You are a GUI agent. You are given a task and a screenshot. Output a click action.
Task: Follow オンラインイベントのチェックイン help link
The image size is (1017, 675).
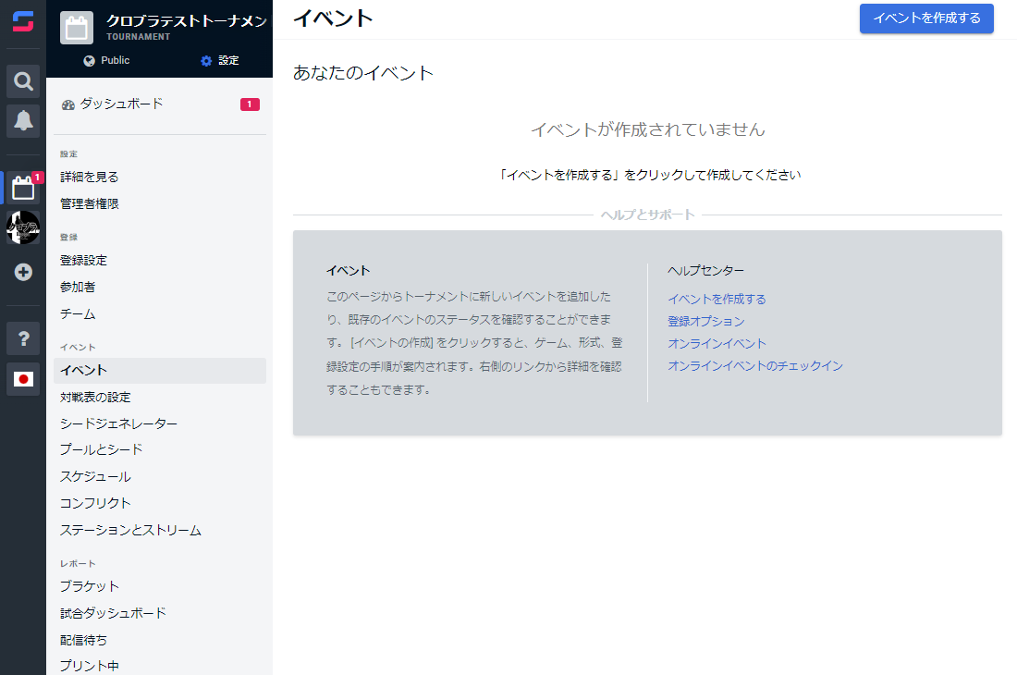(755, 366)
